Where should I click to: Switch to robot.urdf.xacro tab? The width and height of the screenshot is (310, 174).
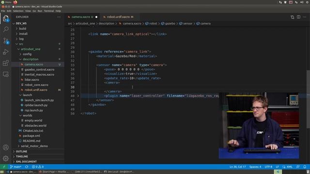pos(120,17)
